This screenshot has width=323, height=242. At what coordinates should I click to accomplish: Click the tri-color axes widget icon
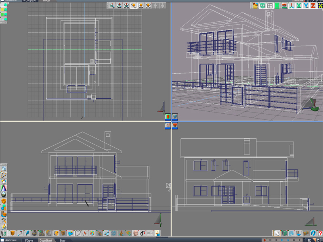point(292,6)
